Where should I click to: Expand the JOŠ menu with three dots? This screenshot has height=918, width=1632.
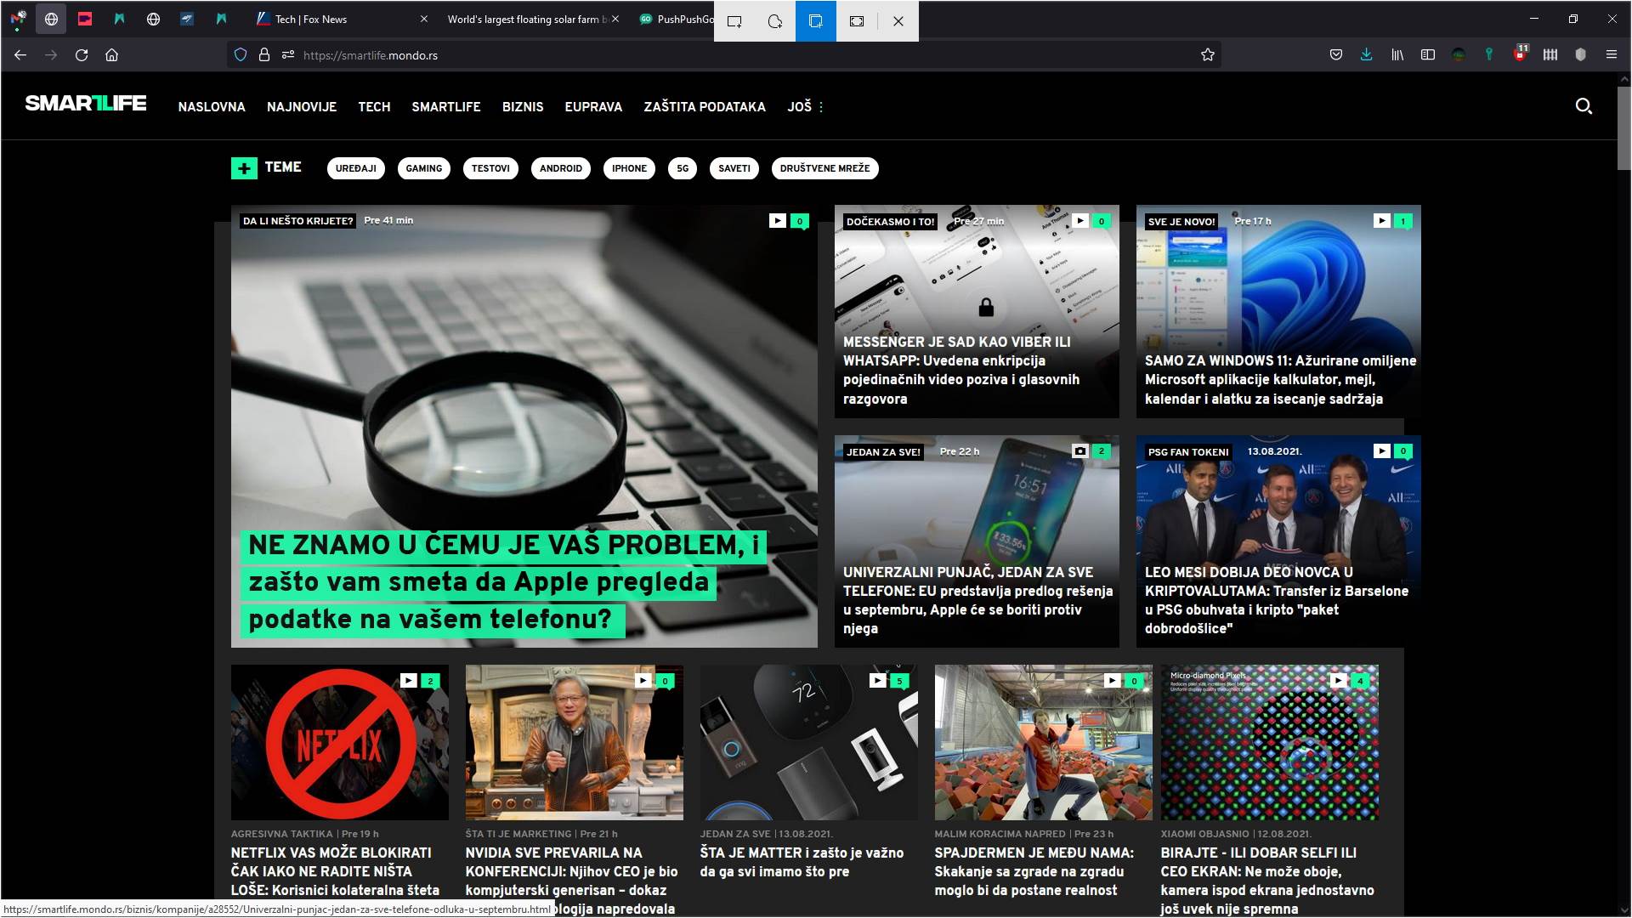821,106
